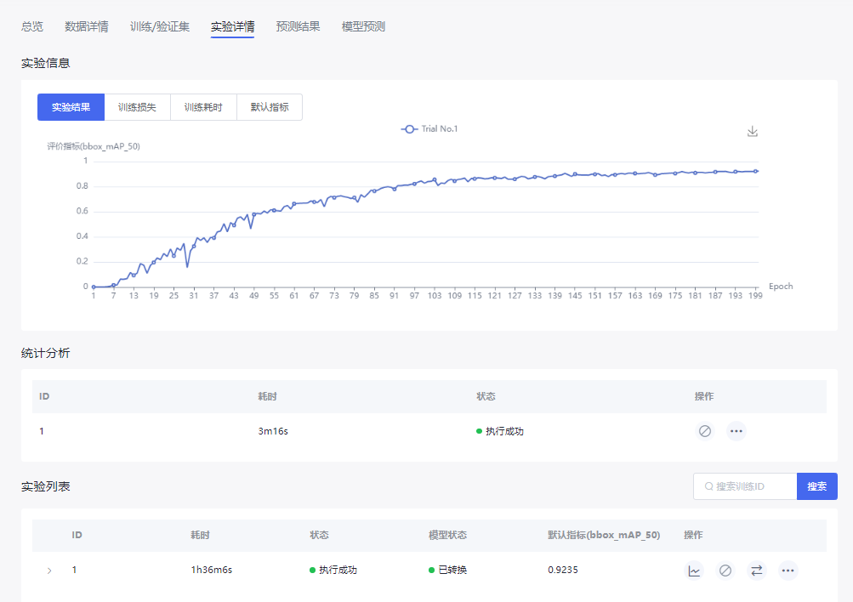This screenshot has height=602, width=853.
Task: Stop trial 1 in 统计分析 table
Action: tap(704, 431)
